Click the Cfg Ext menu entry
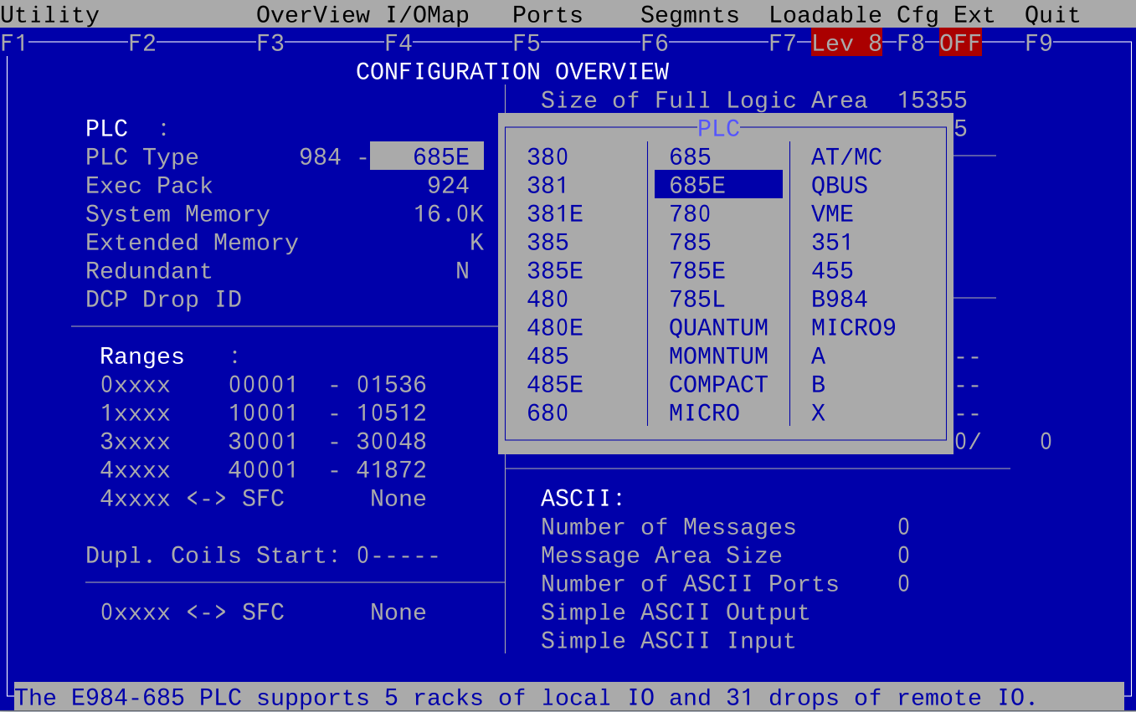This screenshot has height=712, width=1136. tap(945, 14)
